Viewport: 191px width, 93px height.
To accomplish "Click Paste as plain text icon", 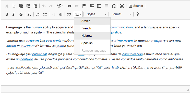I will (28, 6).
